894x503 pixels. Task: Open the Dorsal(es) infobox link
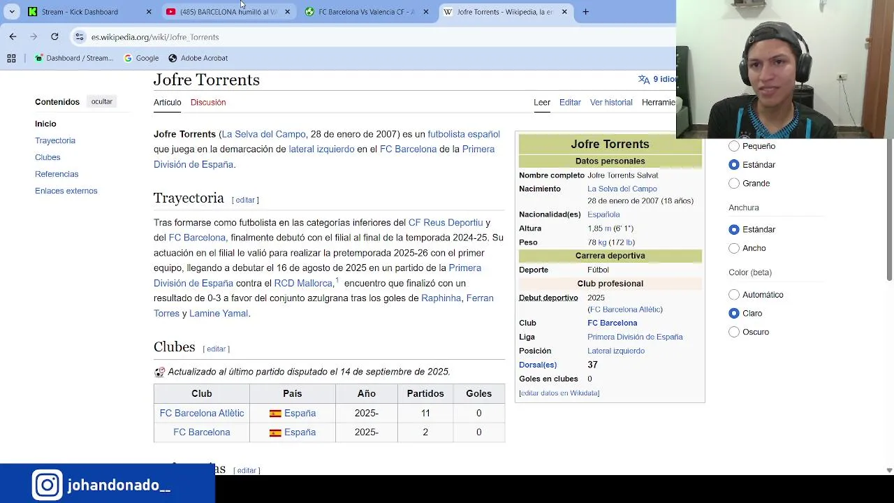[538, 365]
